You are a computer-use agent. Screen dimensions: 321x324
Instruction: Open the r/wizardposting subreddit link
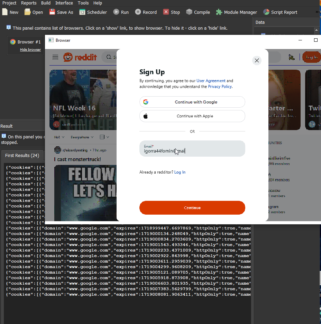click(75, 150)
